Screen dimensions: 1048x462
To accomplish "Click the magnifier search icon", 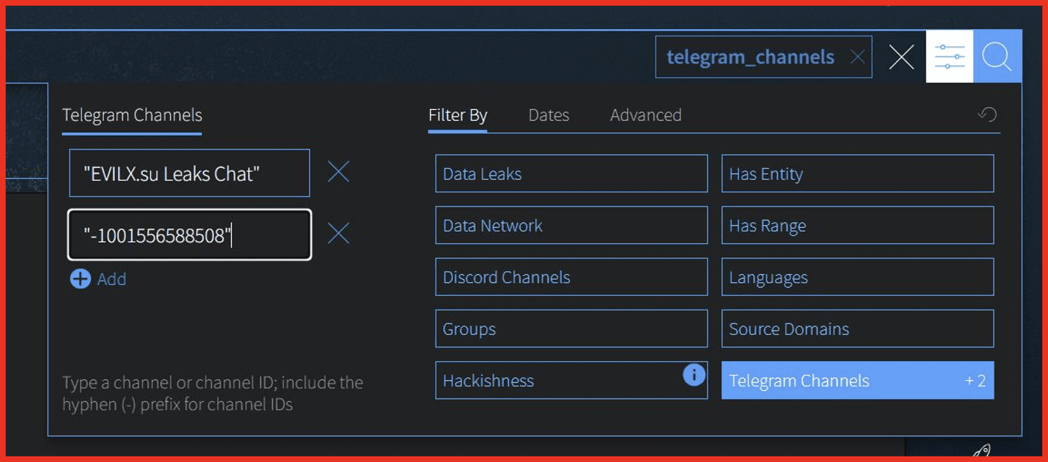I will click(997, 57).
